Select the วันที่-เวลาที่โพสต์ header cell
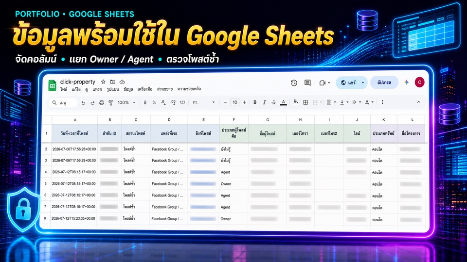This screenshot has height=262, width=467. [75, 133]
